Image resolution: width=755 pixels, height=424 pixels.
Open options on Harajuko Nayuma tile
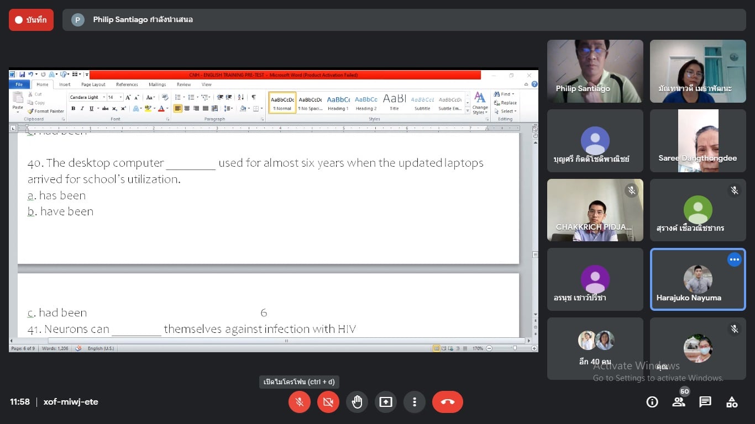click(x=734, y=259)
